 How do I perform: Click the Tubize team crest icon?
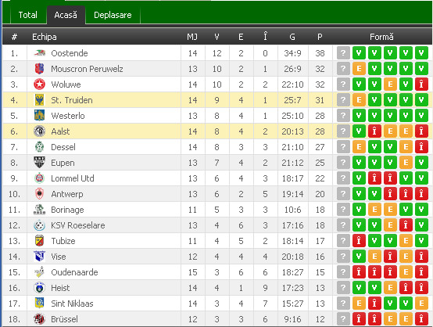click(x=39, y=241)
